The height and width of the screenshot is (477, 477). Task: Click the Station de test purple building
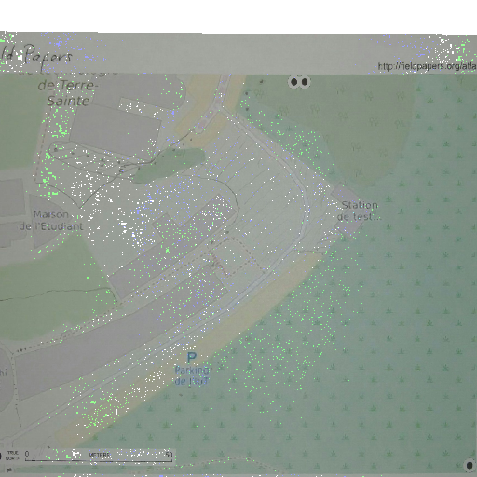[x=347, y=208]
